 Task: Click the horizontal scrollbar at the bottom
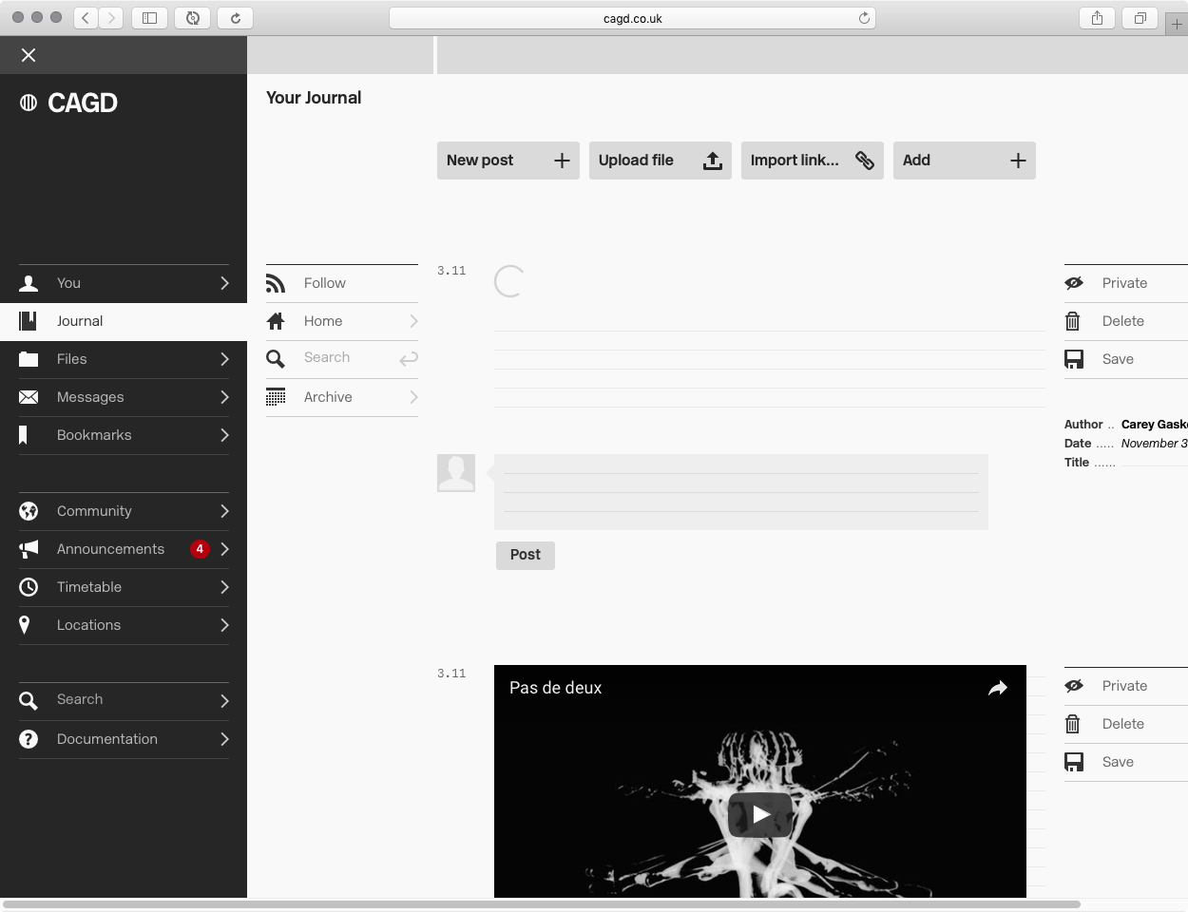point(542,904)
